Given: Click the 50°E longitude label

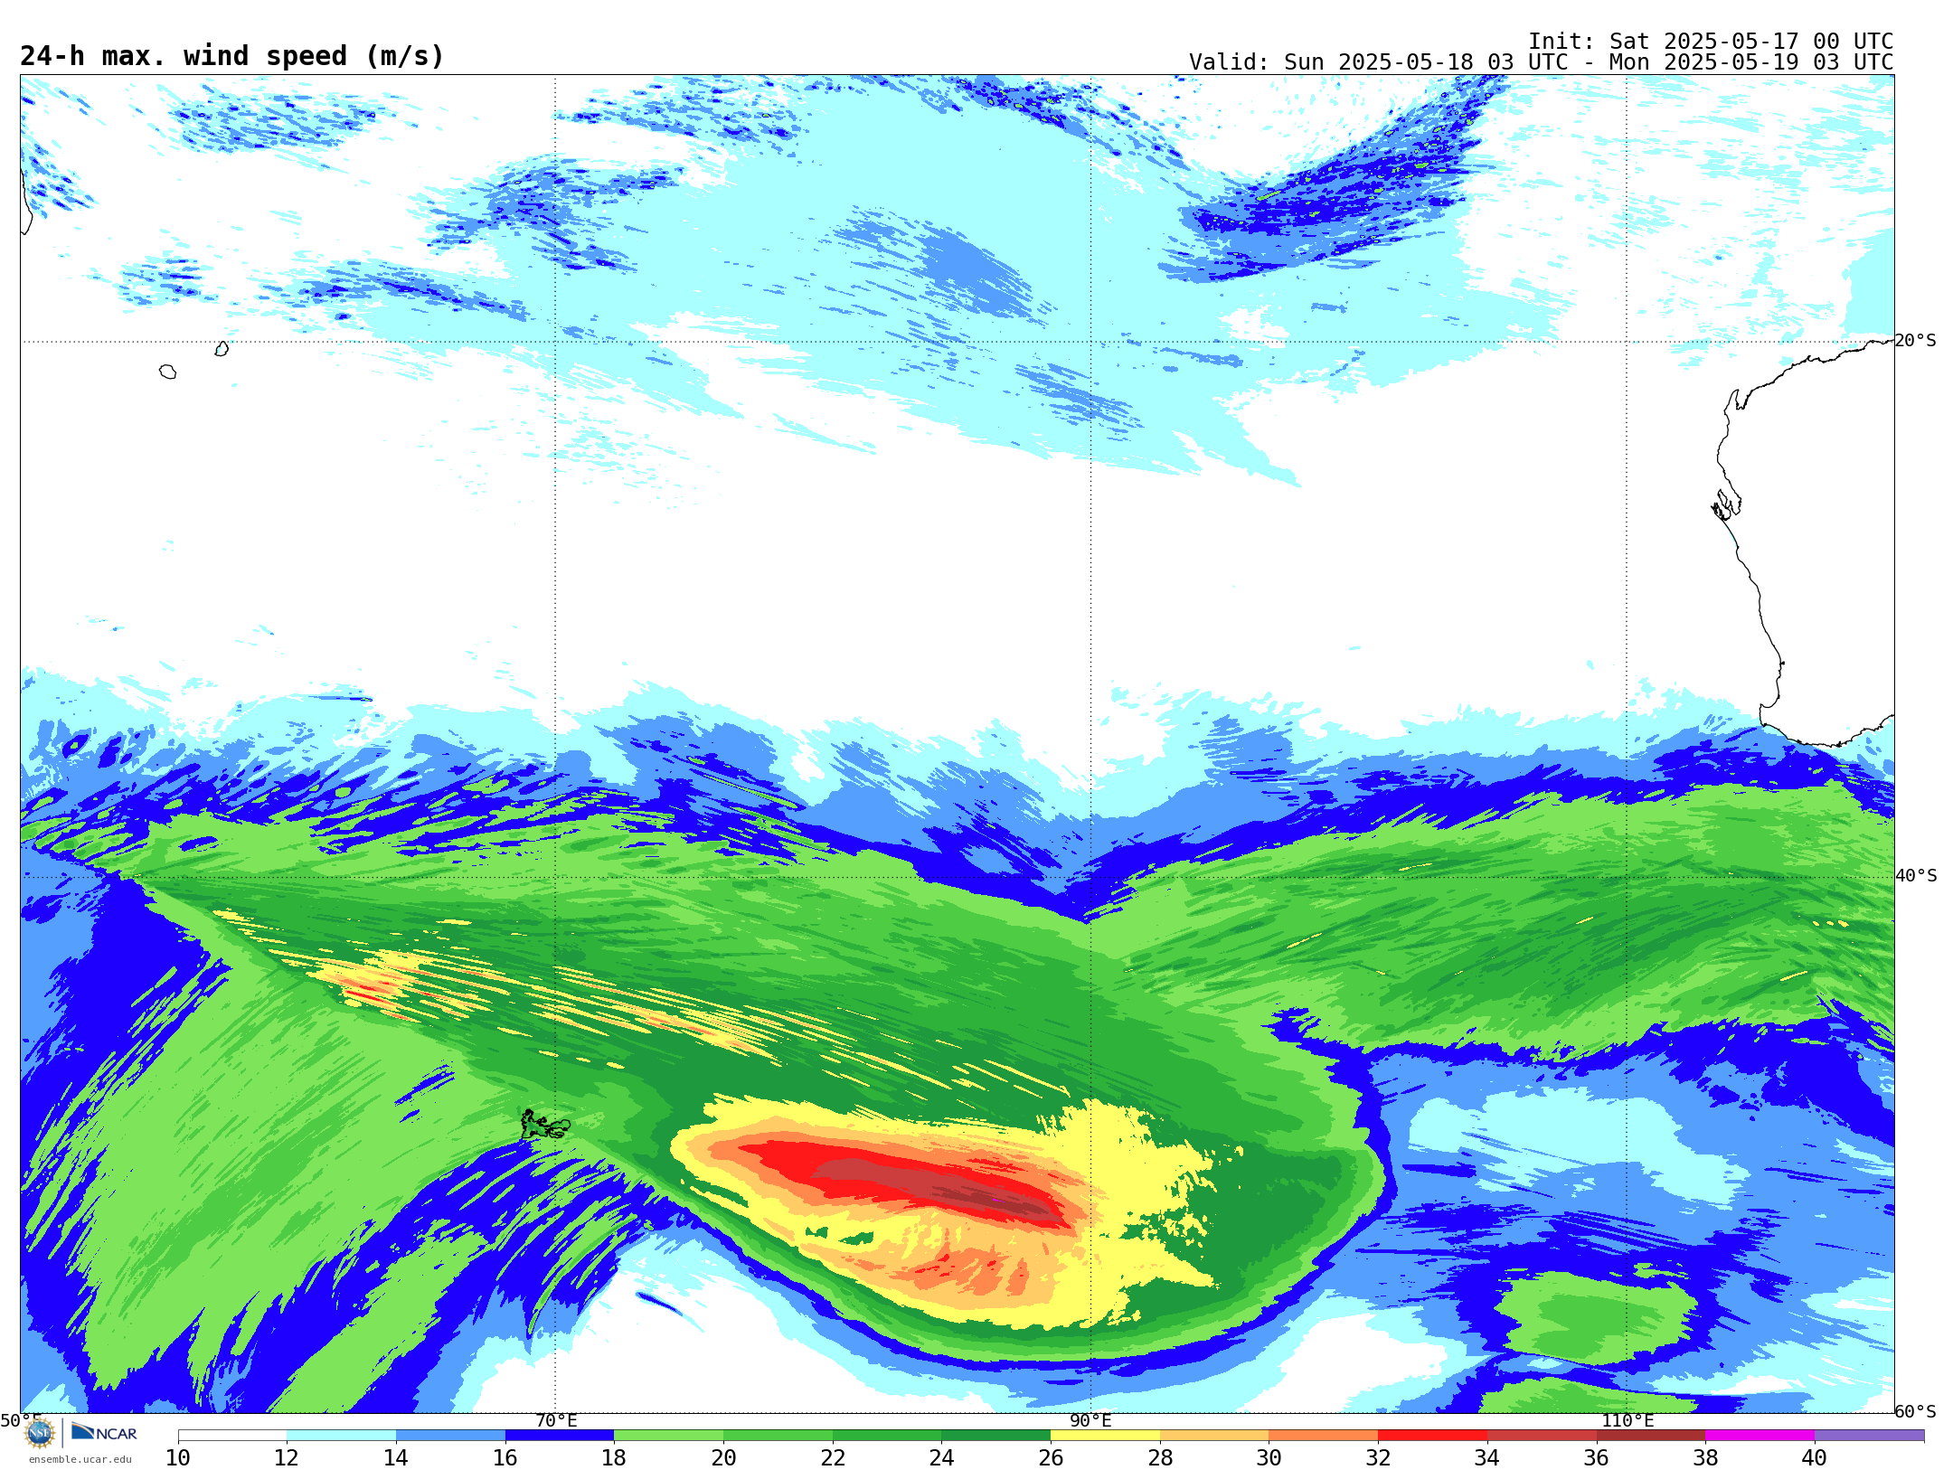Looking at the screenshot, I should tap(20, 1420).
